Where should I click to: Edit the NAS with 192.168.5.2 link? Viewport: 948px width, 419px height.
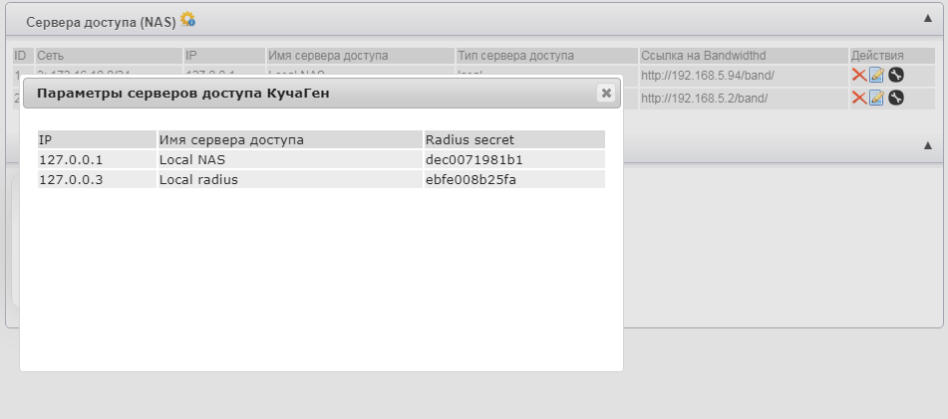[876, 98]
